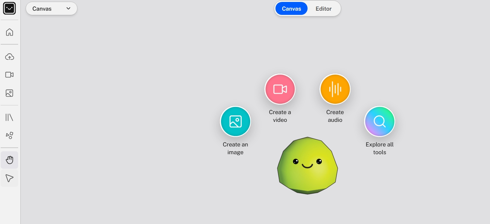Go to Home from the sidebar

(9, 32)
